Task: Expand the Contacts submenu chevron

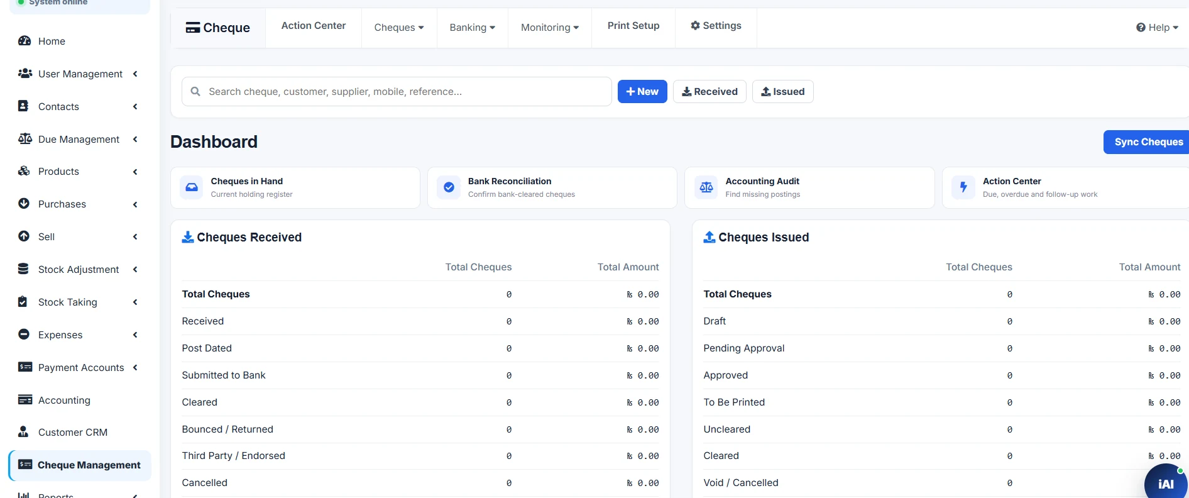Action: click(135, 106)
